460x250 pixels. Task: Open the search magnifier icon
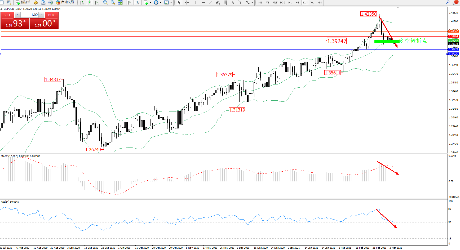(448, 2)
